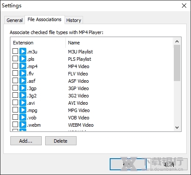The height and width of the screenshot is (175, 191).
Task: Click the Add... button
Action: coord(26,141)
